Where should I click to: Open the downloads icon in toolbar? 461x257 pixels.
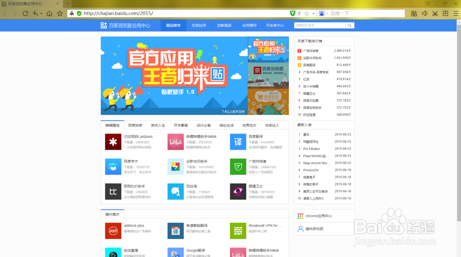(x=445, y=13)
